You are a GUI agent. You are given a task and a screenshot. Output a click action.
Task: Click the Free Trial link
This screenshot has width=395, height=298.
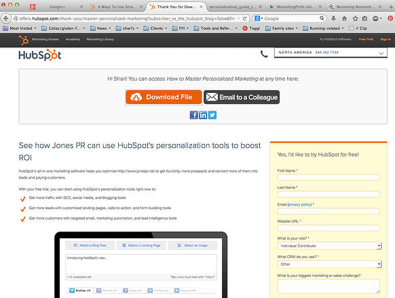(366, 39)
